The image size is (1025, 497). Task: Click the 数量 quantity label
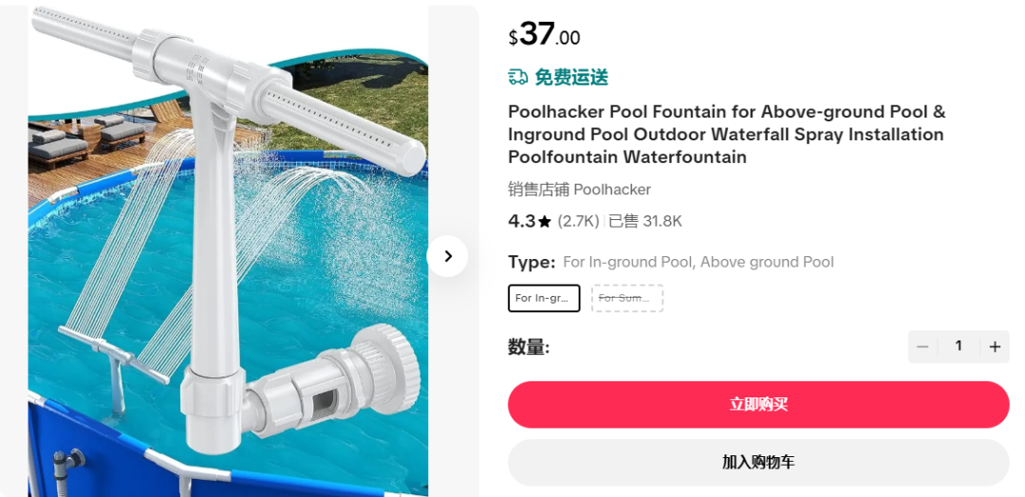coord(529,347)
